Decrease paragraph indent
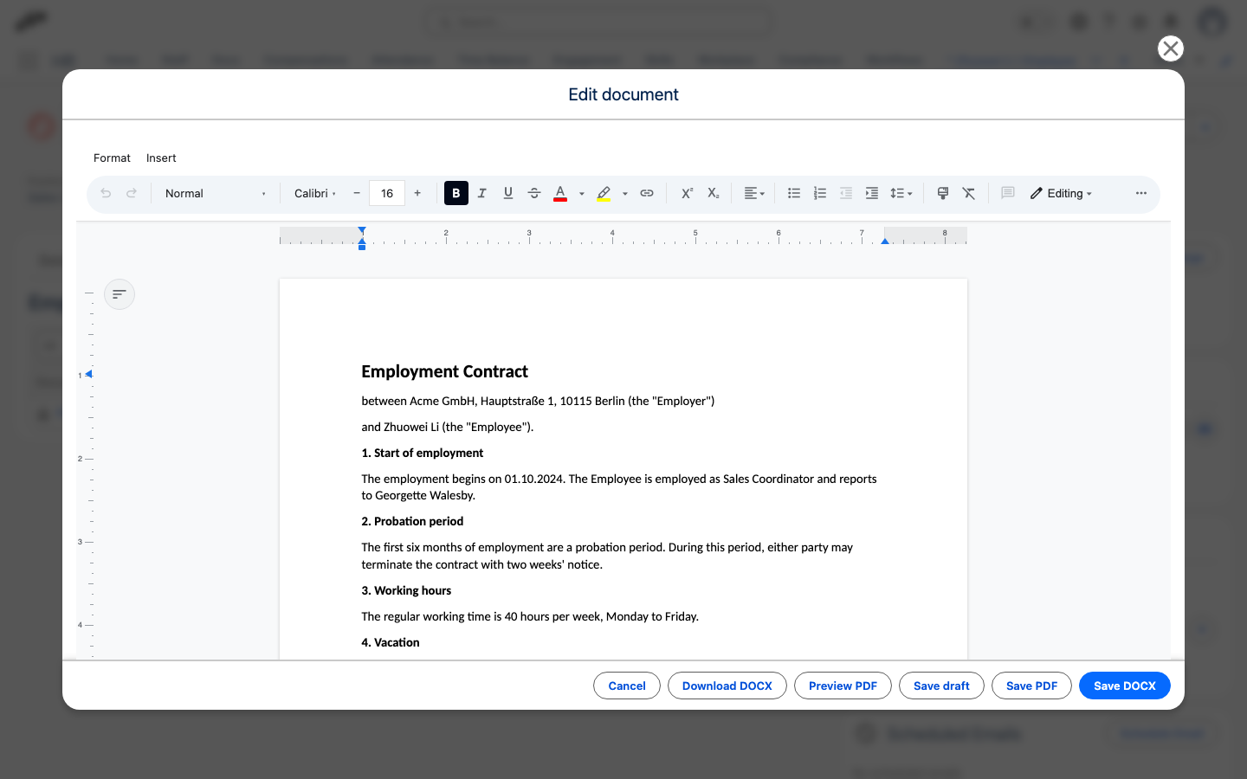Image resolution: width=1247 pixels, height=779 pixels. click(846, 193)
